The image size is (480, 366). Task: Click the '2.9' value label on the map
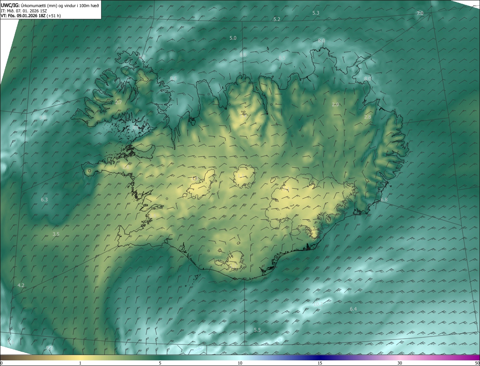point(335,105)
